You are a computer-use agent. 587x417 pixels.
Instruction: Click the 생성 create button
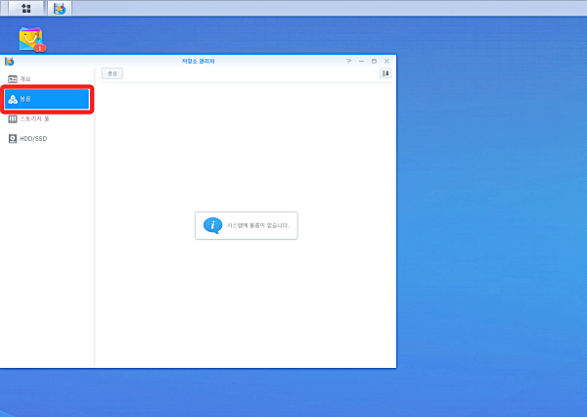point(112,73)
